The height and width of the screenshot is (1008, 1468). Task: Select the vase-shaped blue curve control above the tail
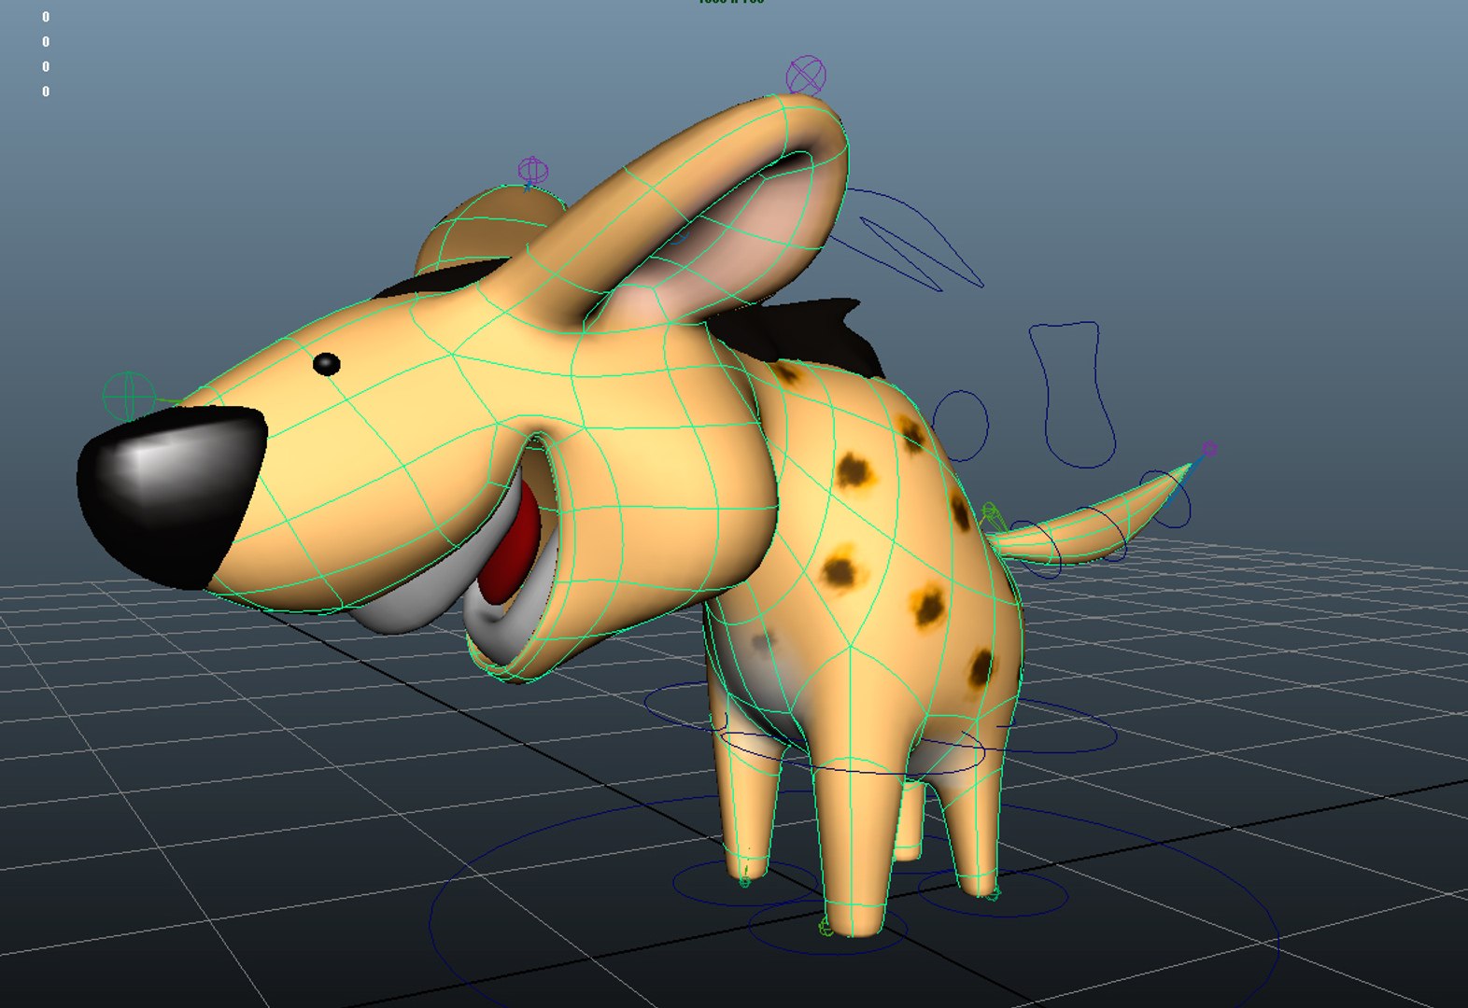[x=1073, y=394]
